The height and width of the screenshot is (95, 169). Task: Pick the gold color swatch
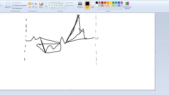click(108, 5)
